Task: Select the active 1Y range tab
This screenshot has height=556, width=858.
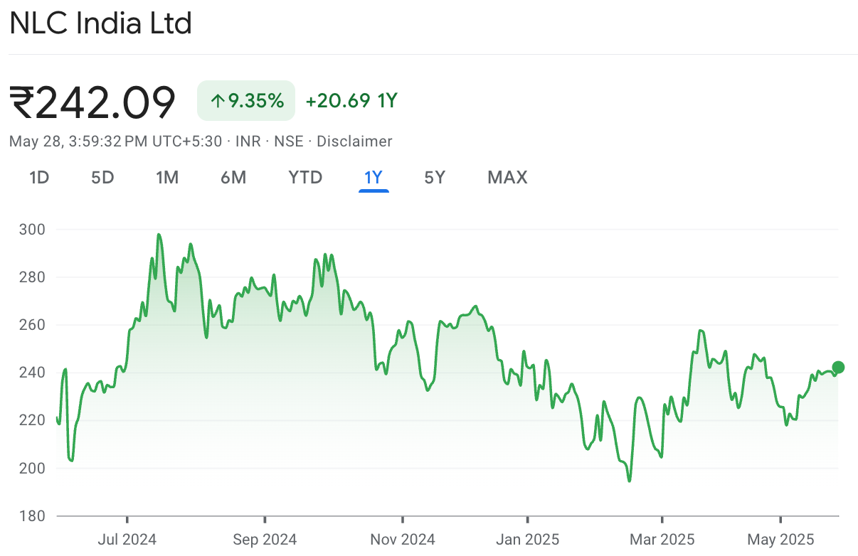Action: click(374, 177)
